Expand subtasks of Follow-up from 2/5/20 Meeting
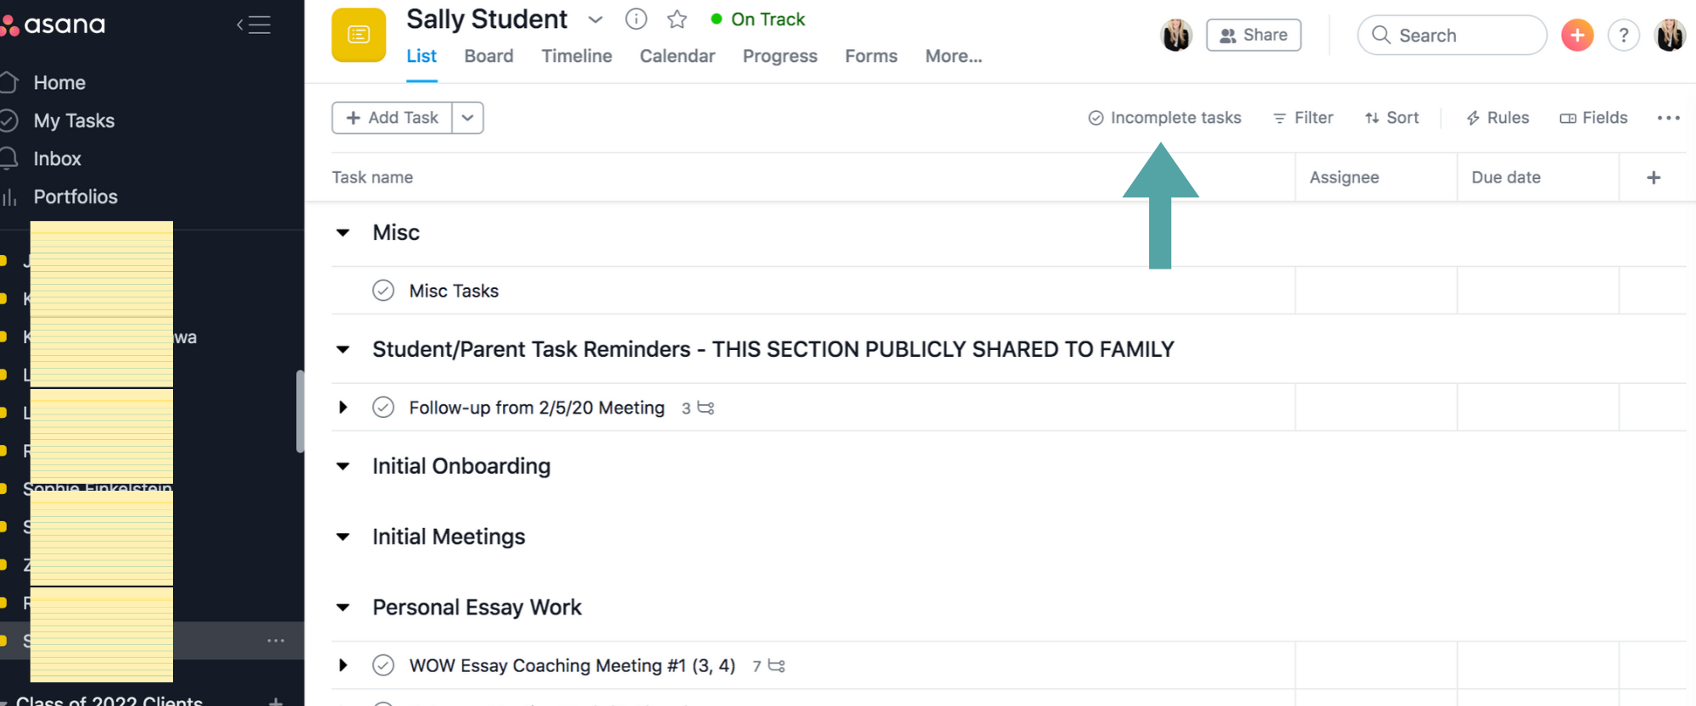 tap(343, 408)
